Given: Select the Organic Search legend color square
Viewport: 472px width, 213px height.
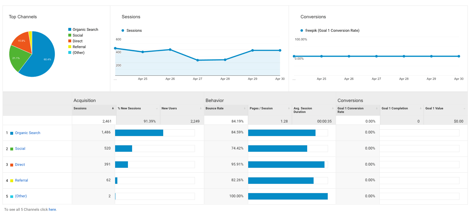Looking at the screenshot, I should pyautogui.click(x=70, y=29).
